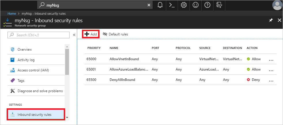The image size is (283, 125).
Task: Pin the myNsg blade to dashboard
Action: click(x=271, y=20)
